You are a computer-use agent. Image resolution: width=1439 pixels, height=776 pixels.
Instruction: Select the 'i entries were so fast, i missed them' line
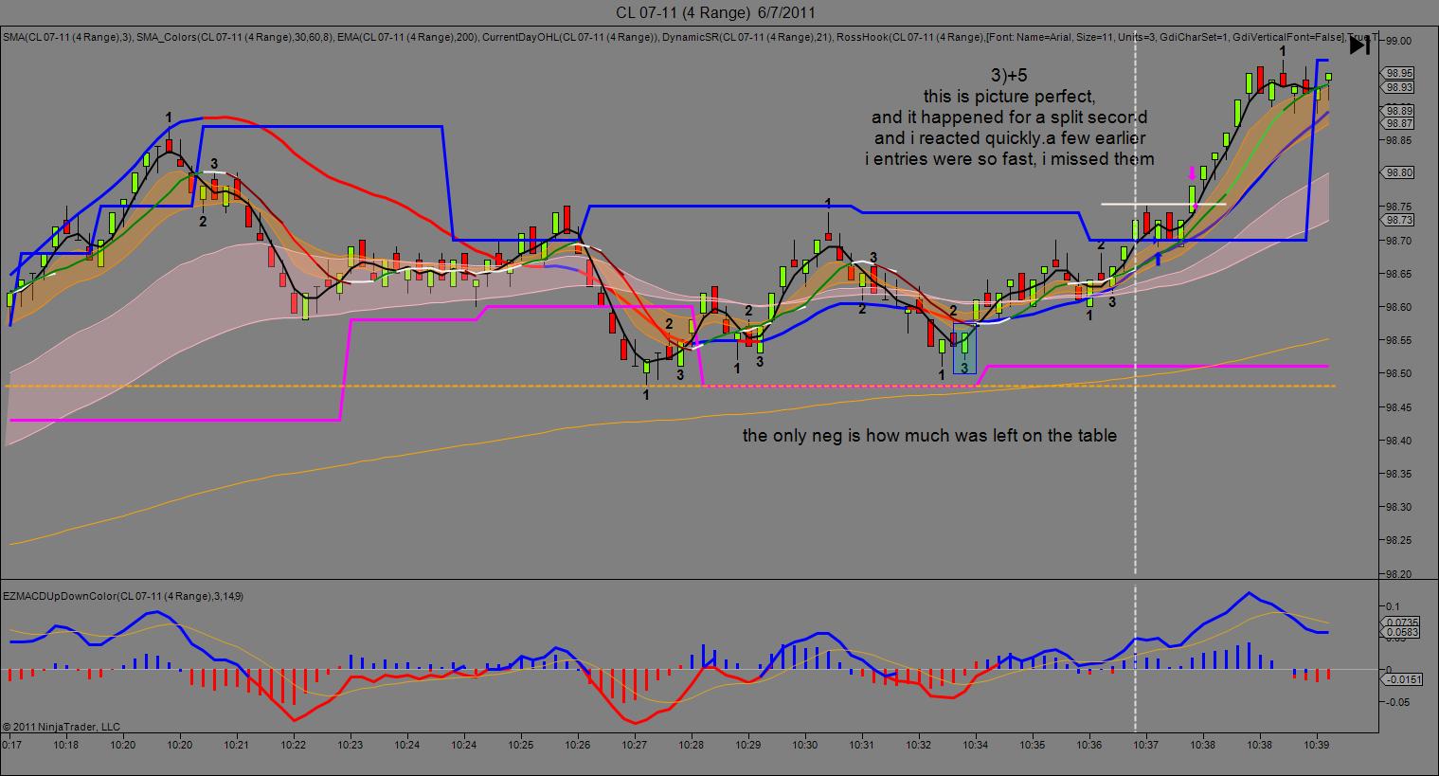click(1009, 159)
